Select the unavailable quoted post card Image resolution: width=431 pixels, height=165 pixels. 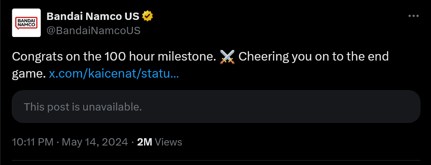(216, 106)
